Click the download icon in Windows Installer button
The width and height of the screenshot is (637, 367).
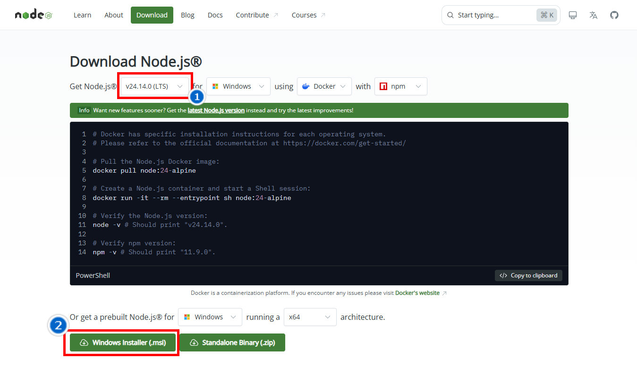84,342
